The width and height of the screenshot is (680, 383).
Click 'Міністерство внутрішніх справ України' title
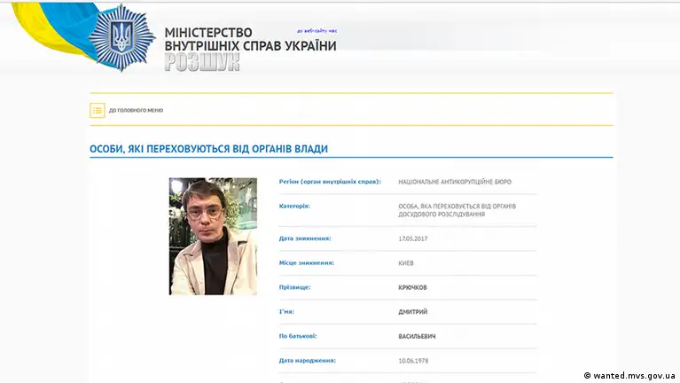250,39
